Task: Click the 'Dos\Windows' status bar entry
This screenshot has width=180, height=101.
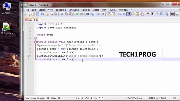Action: [x=135, y=98]
